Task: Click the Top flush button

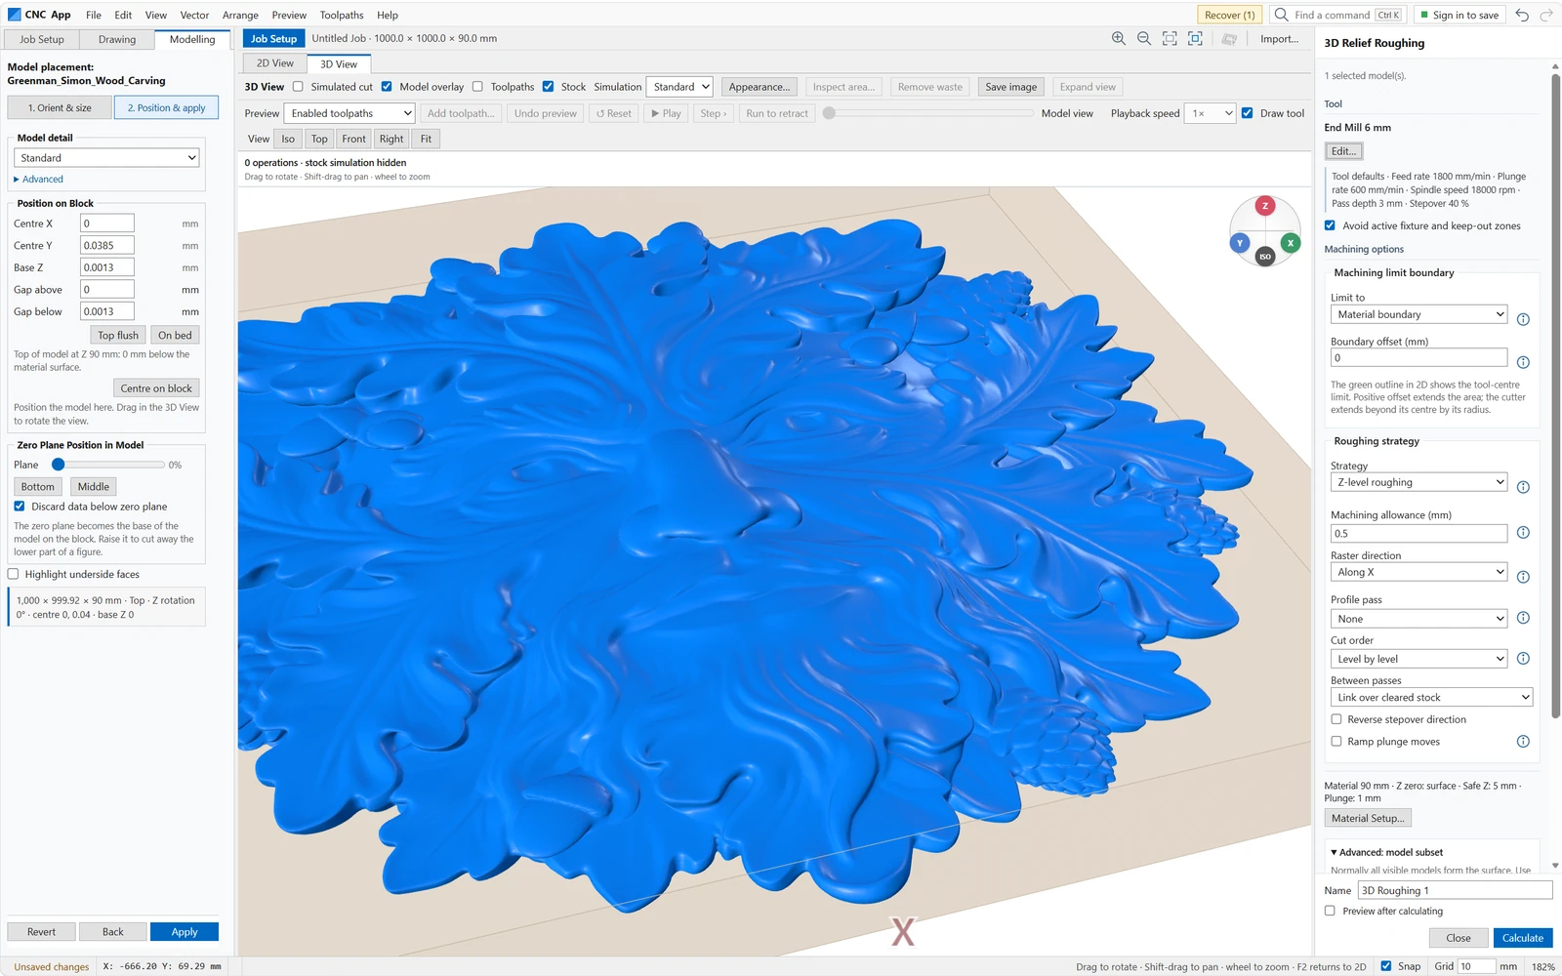Action: (x=118, y=335)
